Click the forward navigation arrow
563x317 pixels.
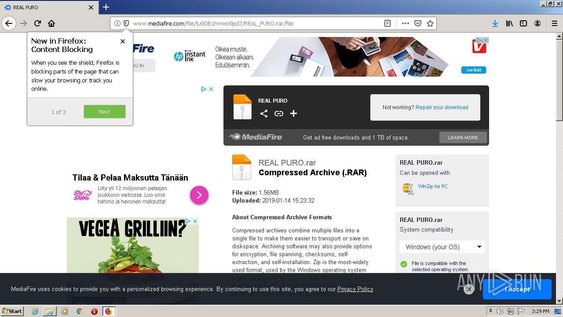[23, 23]
